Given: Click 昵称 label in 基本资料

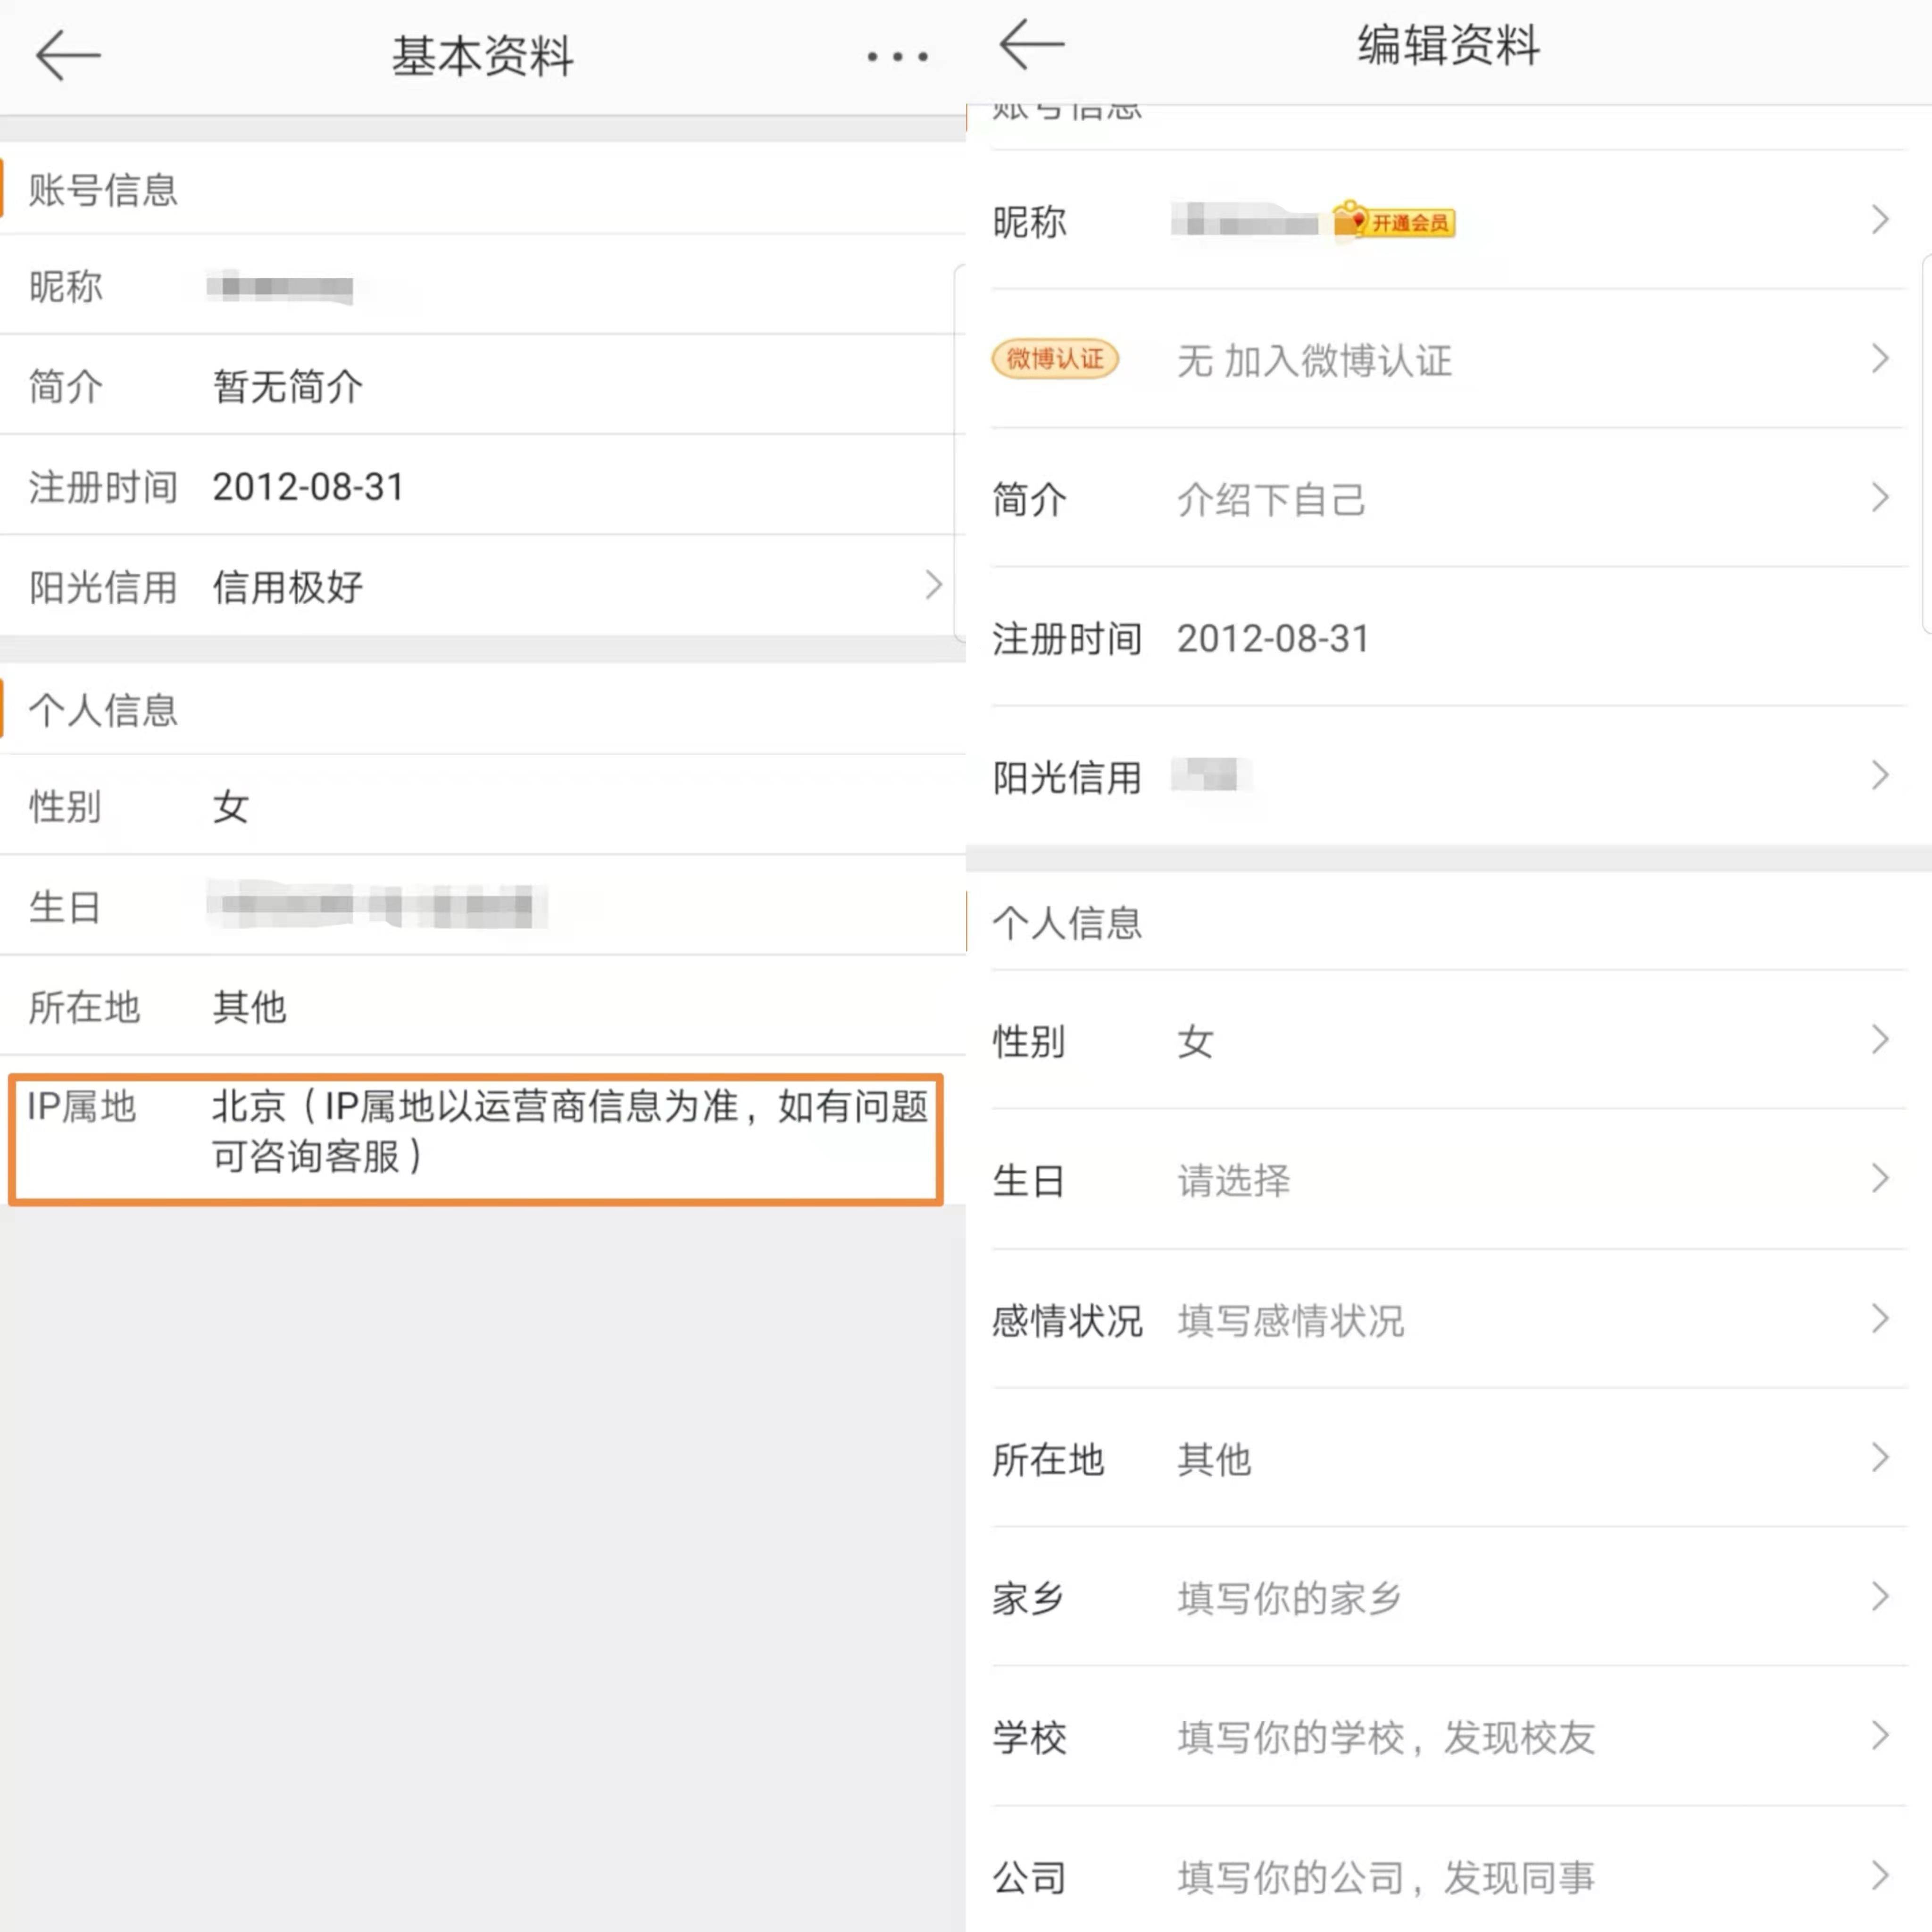Looking at the screenshot, I should coord(65,287).
